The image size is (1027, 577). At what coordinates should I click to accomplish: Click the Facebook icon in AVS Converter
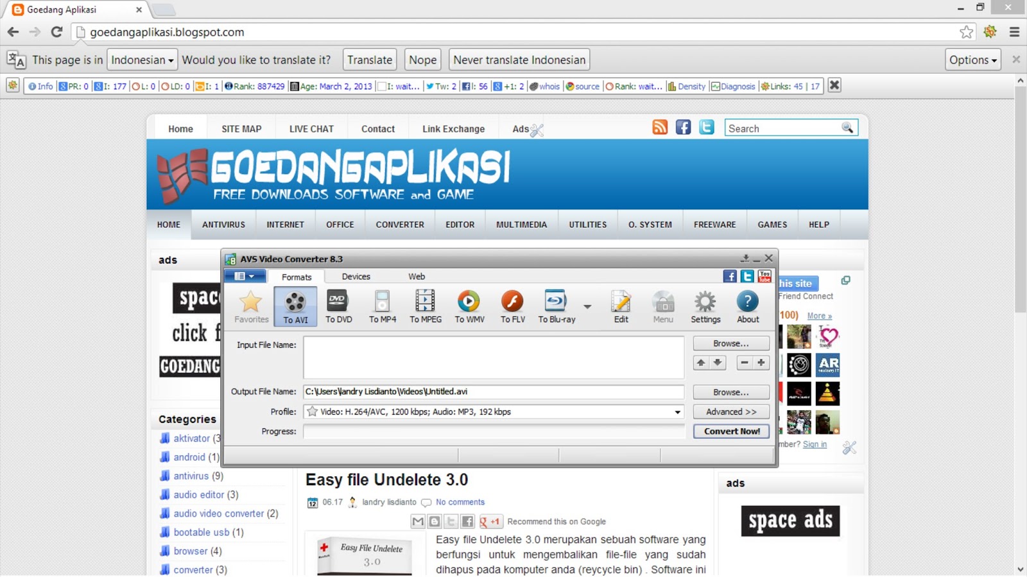coord(730,276)
